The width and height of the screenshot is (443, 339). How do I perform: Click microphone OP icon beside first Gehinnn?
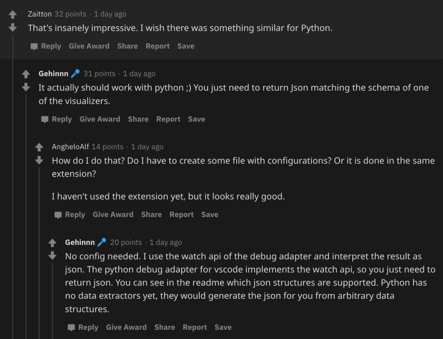click(x=75, y=74)
